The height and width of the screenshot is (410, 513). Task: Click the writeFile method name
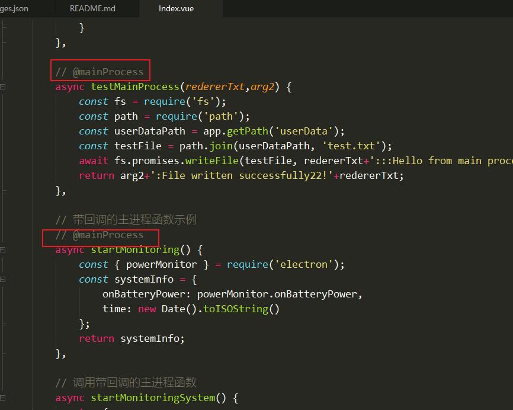211,161
